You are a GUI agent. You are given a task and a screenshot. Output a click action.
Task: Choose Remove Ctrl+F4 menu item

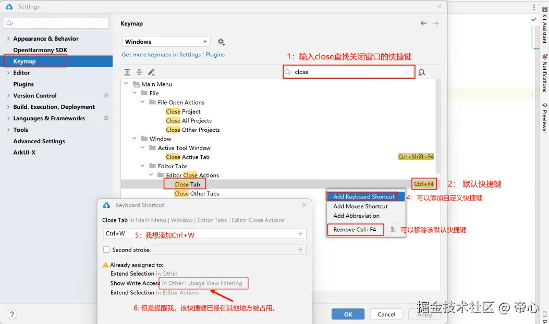[x=365, y=230]
